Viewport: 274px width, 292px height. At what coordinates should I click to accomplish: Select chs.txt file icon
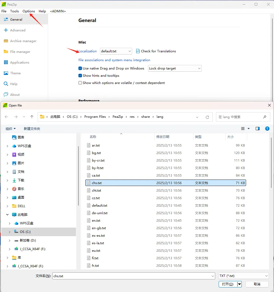(89, 183)
